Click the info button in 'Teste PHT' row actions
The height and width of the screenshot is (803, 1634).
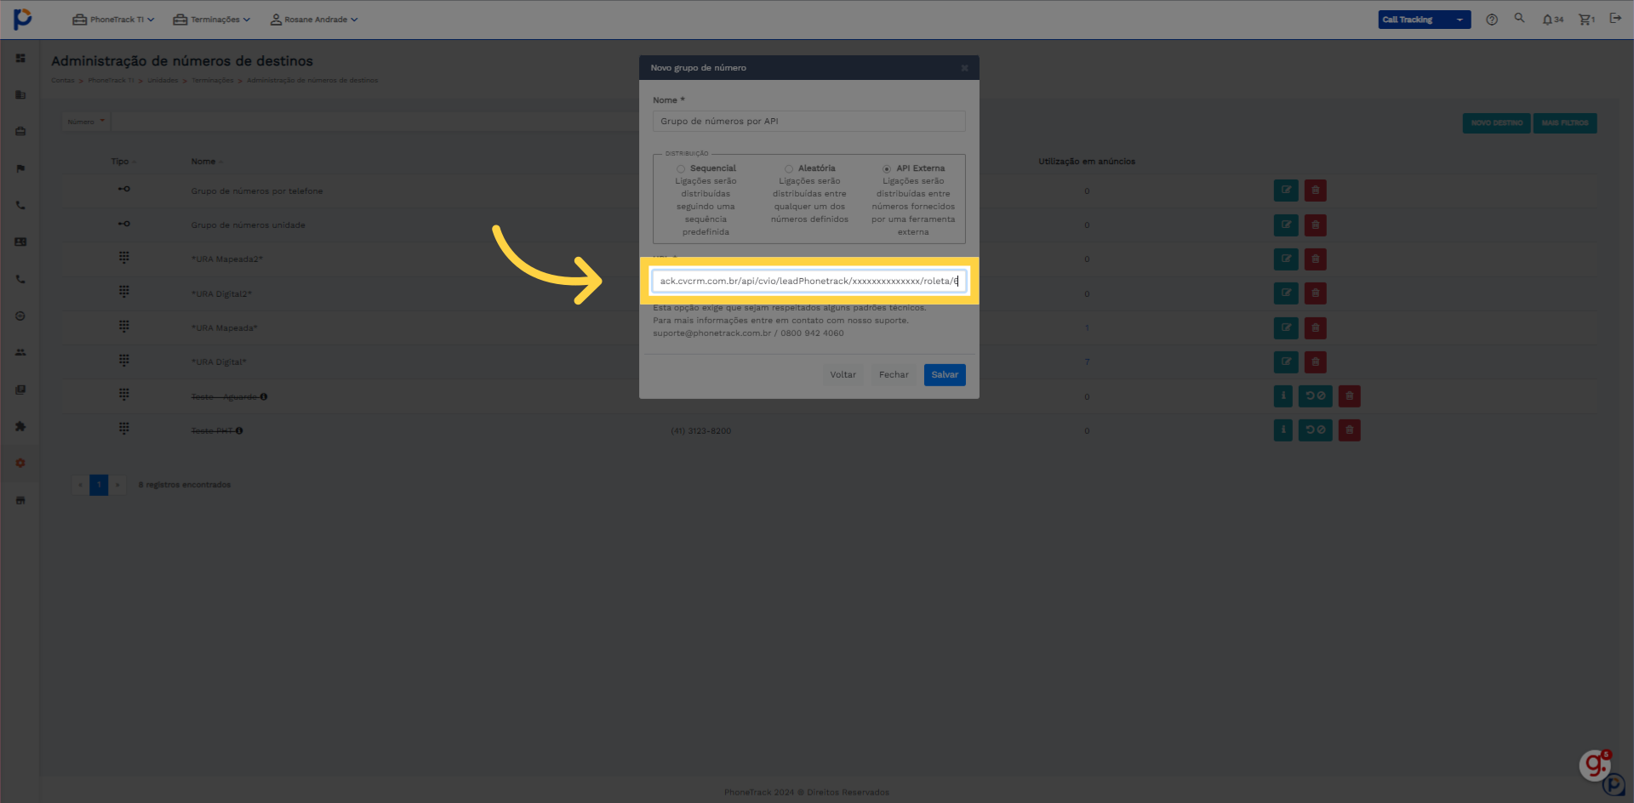click(1283, 430)
